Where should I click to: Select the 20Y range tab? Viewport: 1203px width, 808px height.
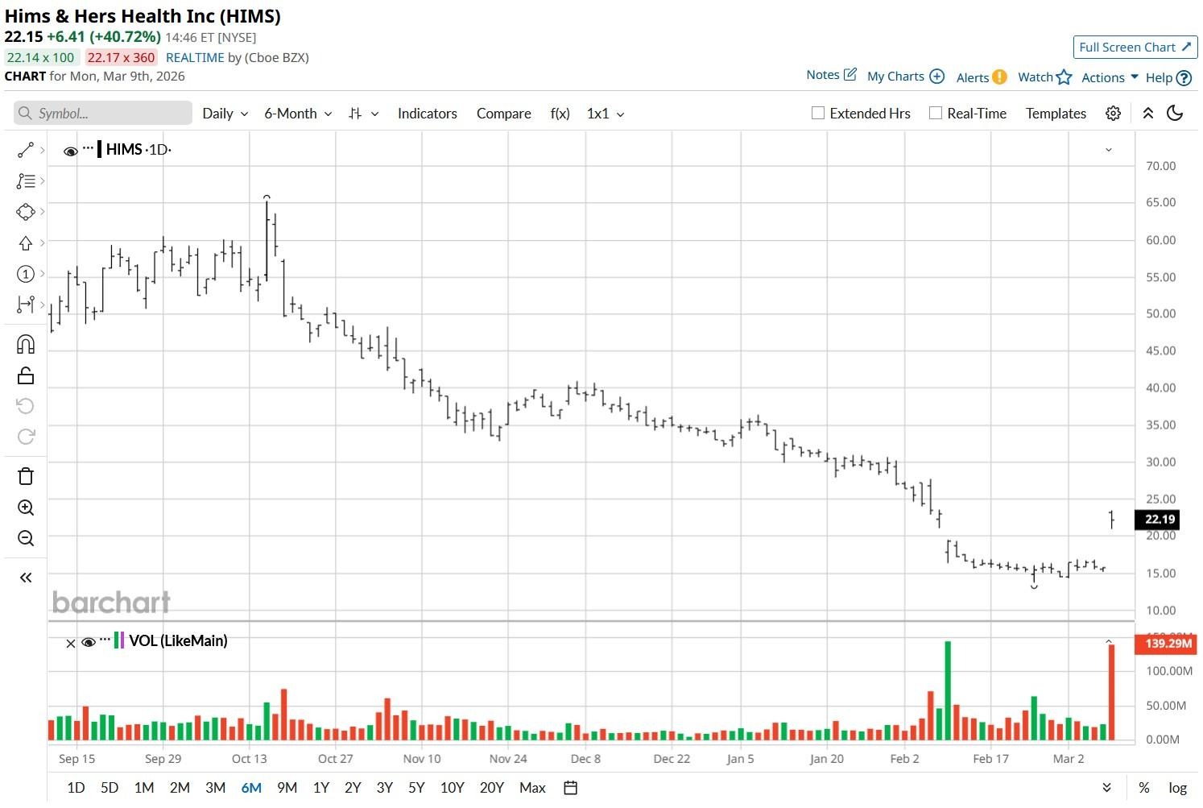coord(491,788)
